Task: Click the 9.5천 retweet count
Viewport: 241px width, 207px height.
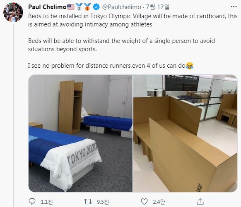Action: pyautogui.click(x=103, y=202)
